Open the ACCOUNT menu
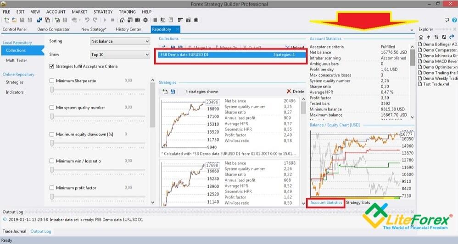This screenshot has width=458, height=244. 56,12
